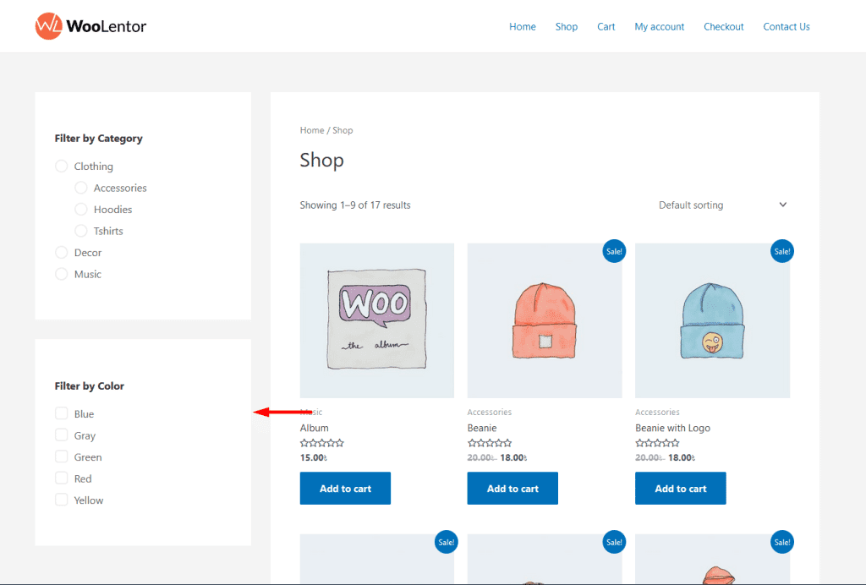The height and width of the screenshot is (585, 866).
Task: Click the star rating under Beanie with Logo
Action: tap(657, 443)
